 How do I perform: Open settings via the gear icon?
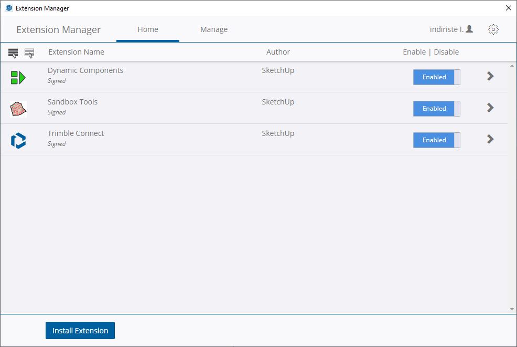click(x=493, y=29)
